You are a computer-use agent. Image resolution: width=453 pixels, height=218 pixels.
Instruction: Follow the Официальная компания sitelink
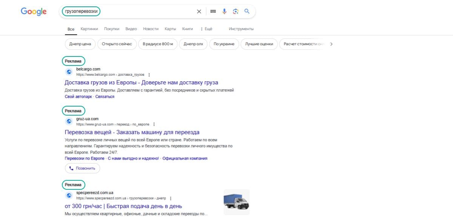[185, 159]
